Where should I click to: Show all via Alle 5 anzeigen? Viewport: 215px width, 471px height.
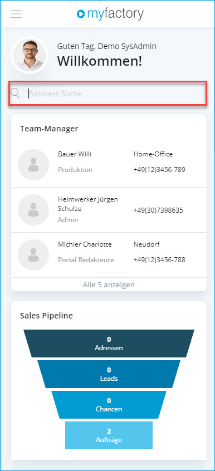click(x=109, y=284)
